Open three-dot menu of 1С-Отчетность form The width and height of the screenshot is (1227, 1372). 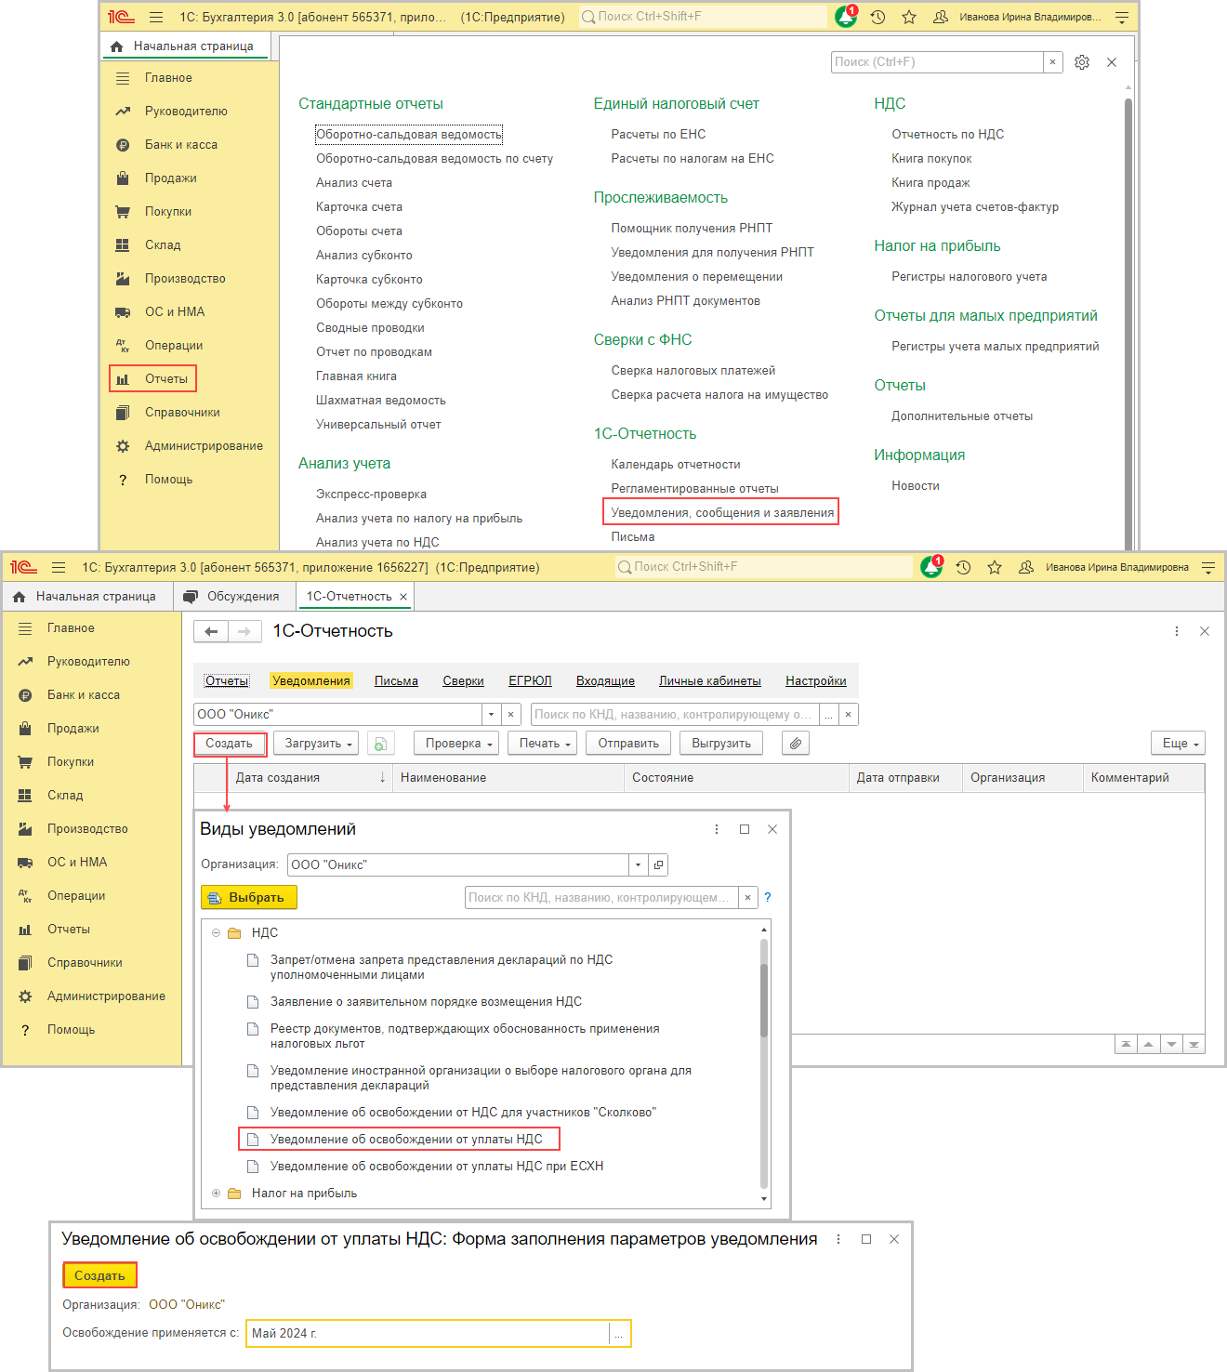point(1177,631)
